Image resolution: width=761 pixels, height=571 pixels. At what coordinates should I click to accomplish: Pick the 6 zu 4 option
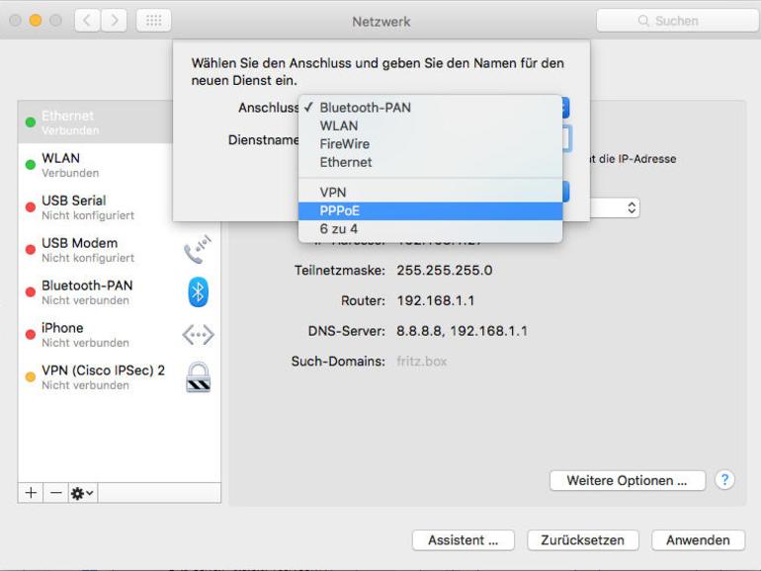pyautogui.click(x=430, y=229)
